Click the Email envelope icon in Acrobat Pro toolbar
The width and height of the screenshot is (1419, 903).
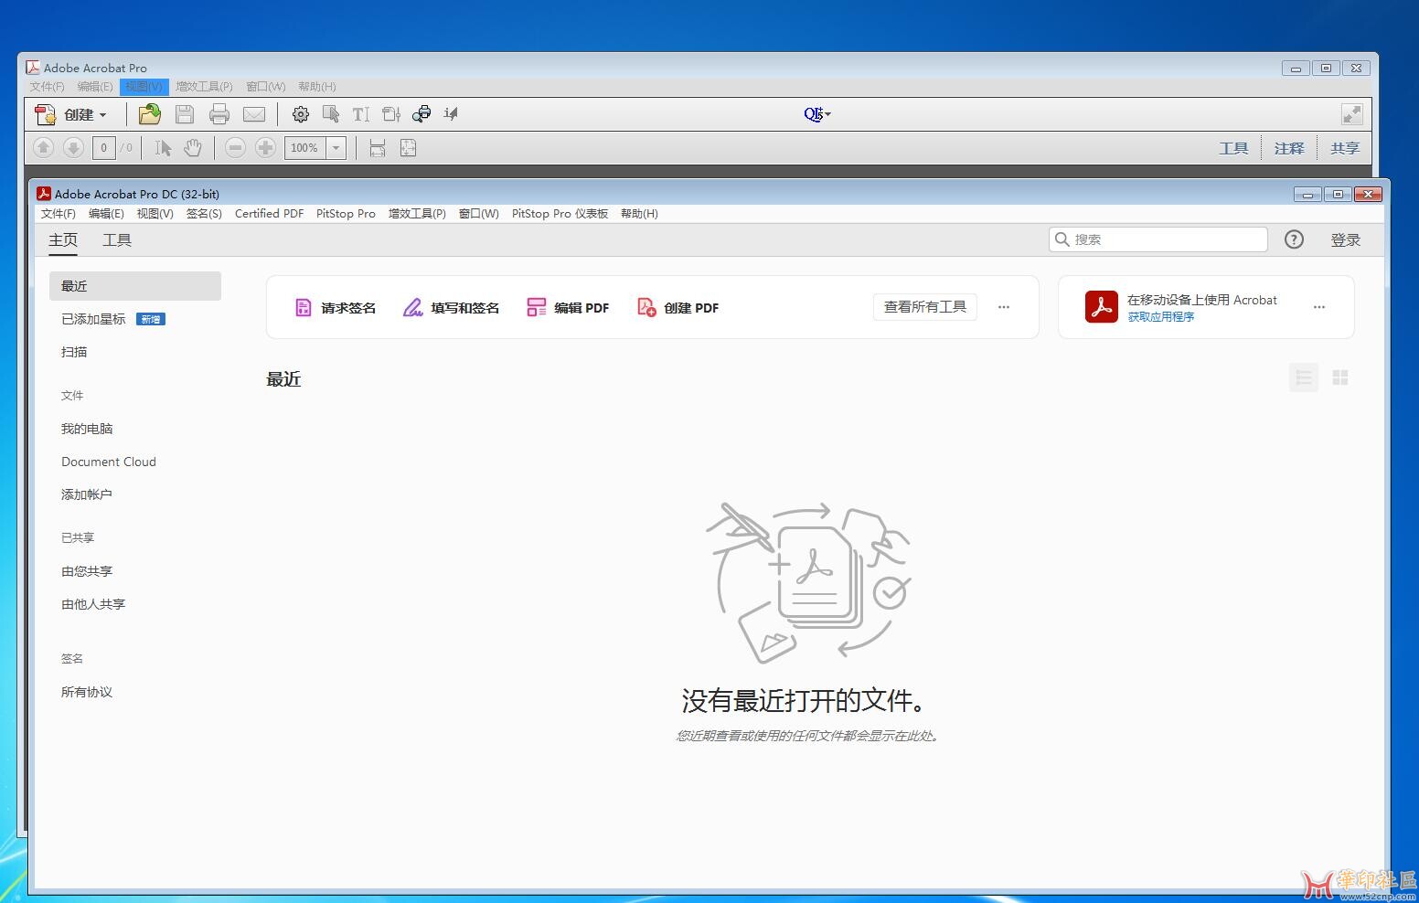(254, 114)
